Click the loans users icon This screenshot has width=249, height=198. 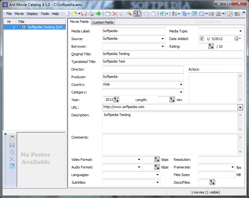pos(237,14)
